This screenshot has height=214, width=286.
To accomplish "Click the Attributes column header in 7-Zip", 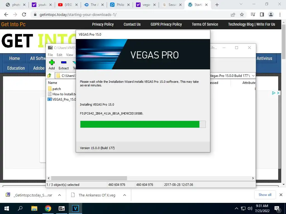I will [249, 82].
